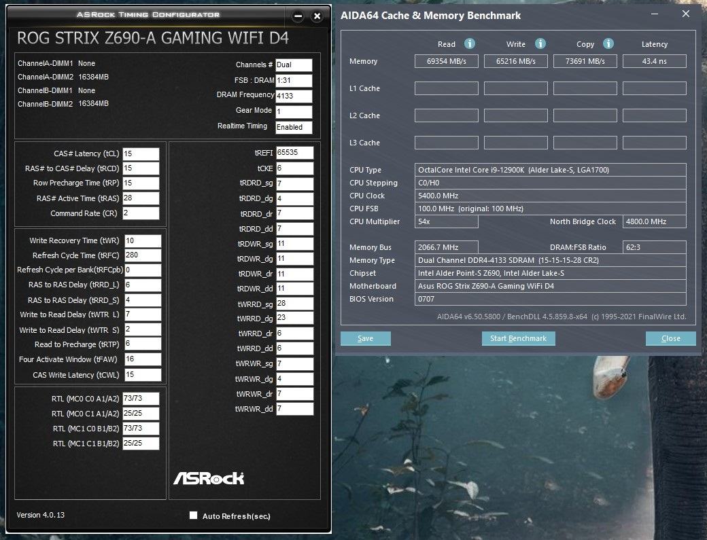The height and width of the screenshot is (540, 707).
Task: Select the RAS# Active Time (tRAS) field
Action: (x=141, y=198)
